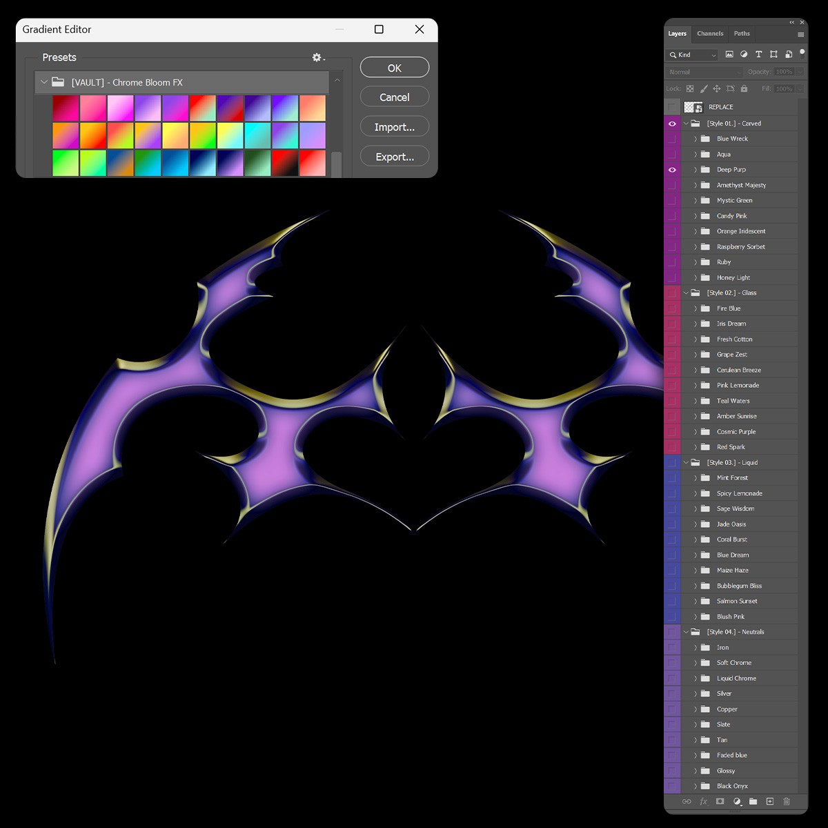Click the Style 04 Neutrals group folder icon
Viewport: 828px width, 828px height.
(696, 632)
